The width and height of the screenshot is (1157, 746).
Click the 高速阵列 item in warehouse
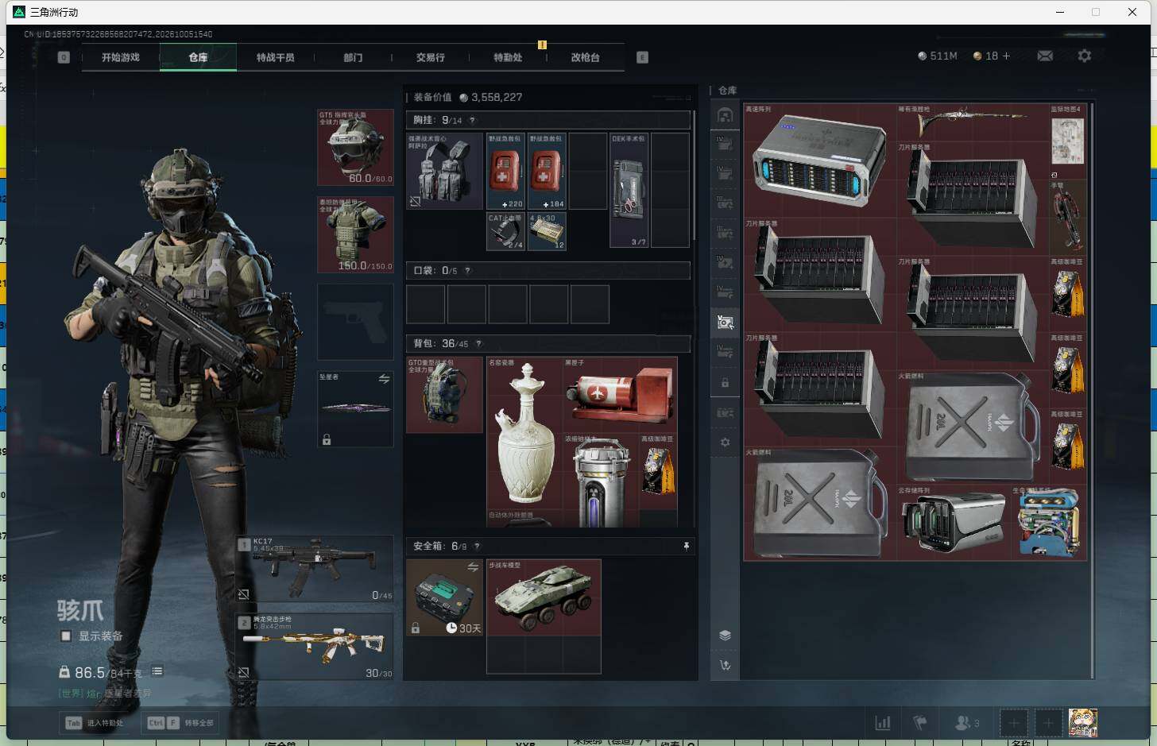pyautogui.click(x=819, y=160)
